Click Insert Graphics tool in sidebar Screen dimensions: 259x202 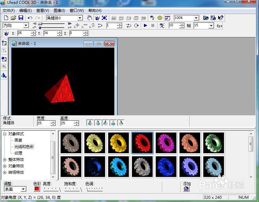[4, 59]
